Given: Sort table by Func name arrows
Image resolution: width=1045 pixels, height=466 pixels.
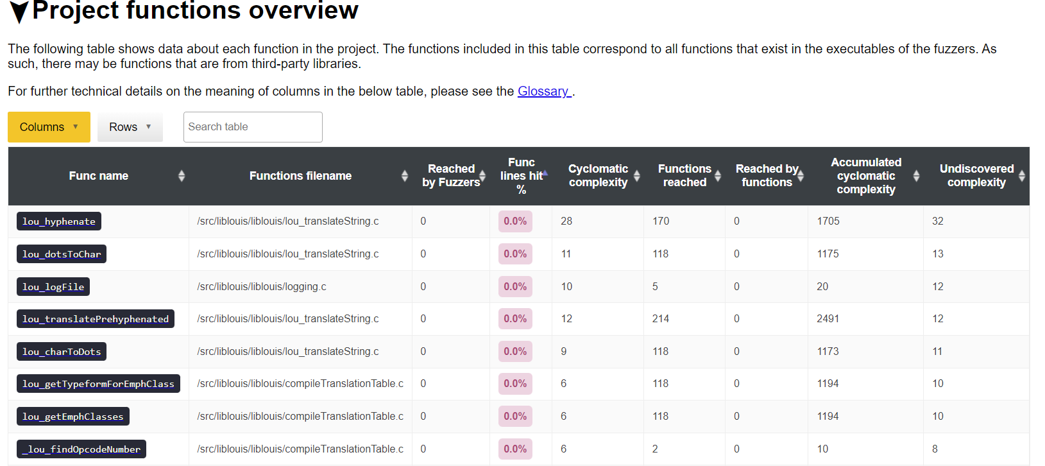Looking at the screenshot, I should pyautogui.click(x=182, y=176).
